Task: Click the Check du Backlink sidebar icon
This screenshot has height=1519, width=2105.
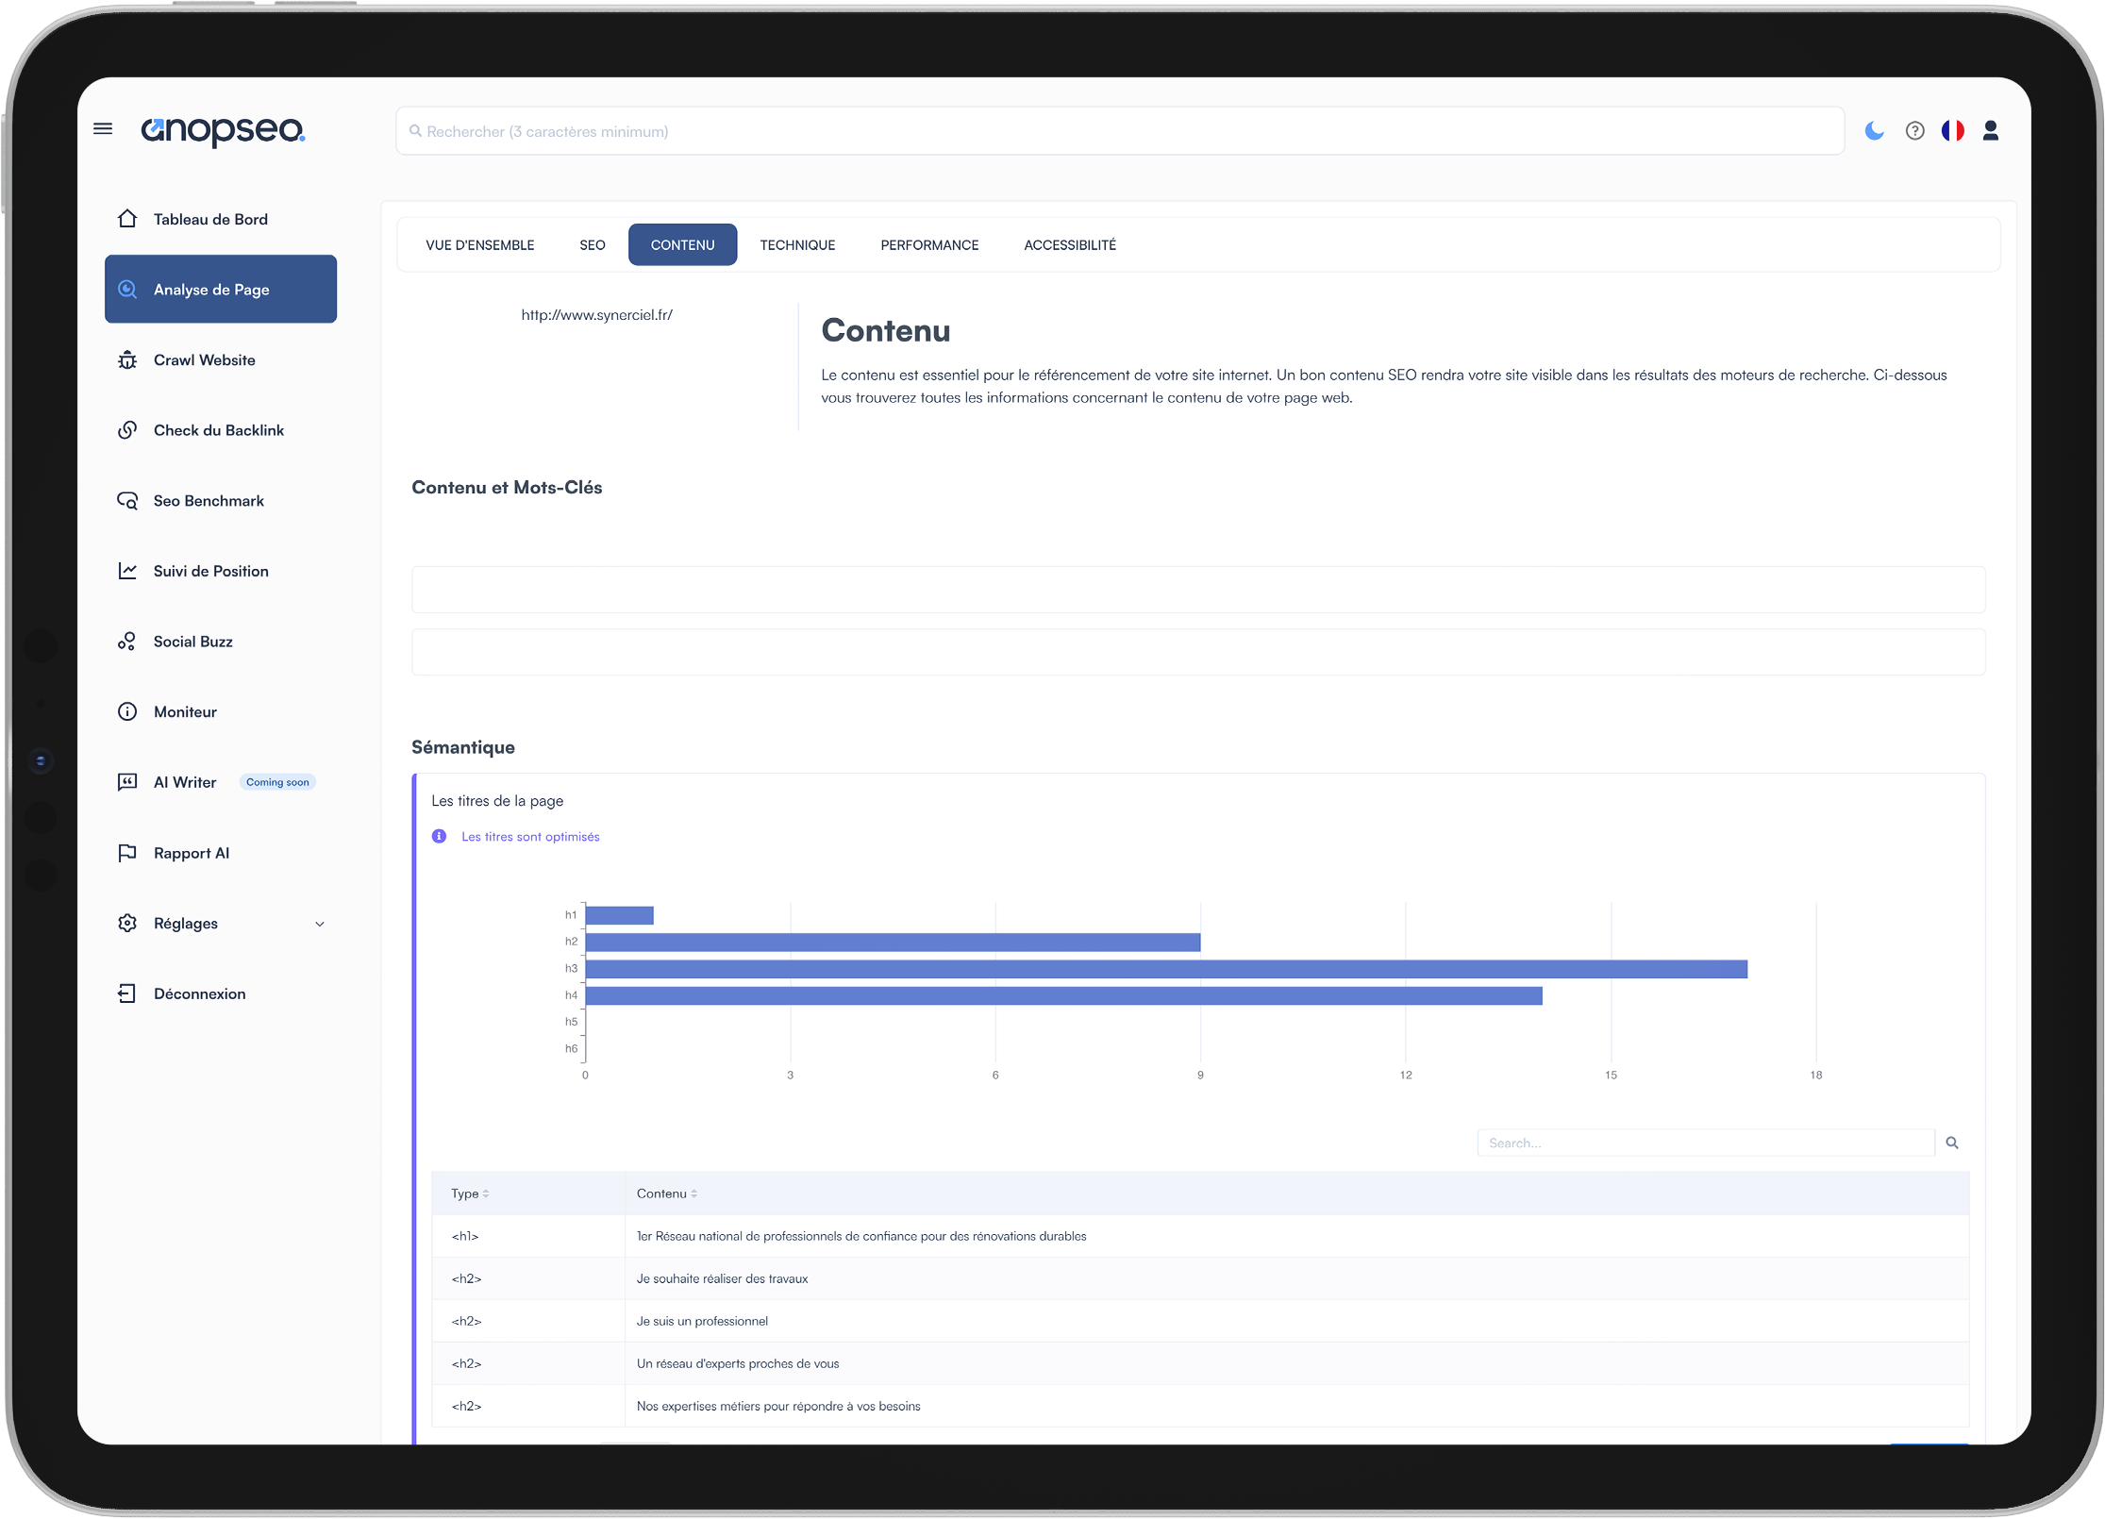Action: pyautogui.click(x=129, y=430)
